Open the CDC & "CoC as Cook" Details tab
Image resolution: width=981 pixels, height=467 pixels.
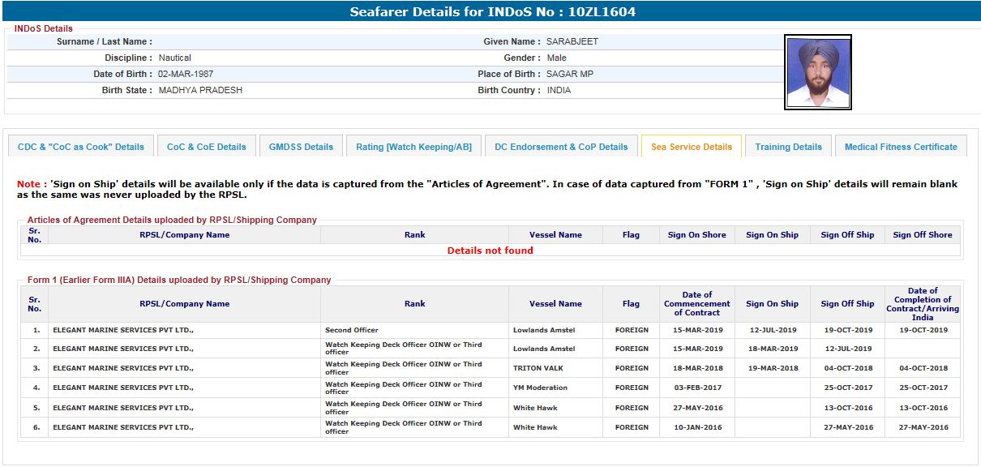pos(81,147)
